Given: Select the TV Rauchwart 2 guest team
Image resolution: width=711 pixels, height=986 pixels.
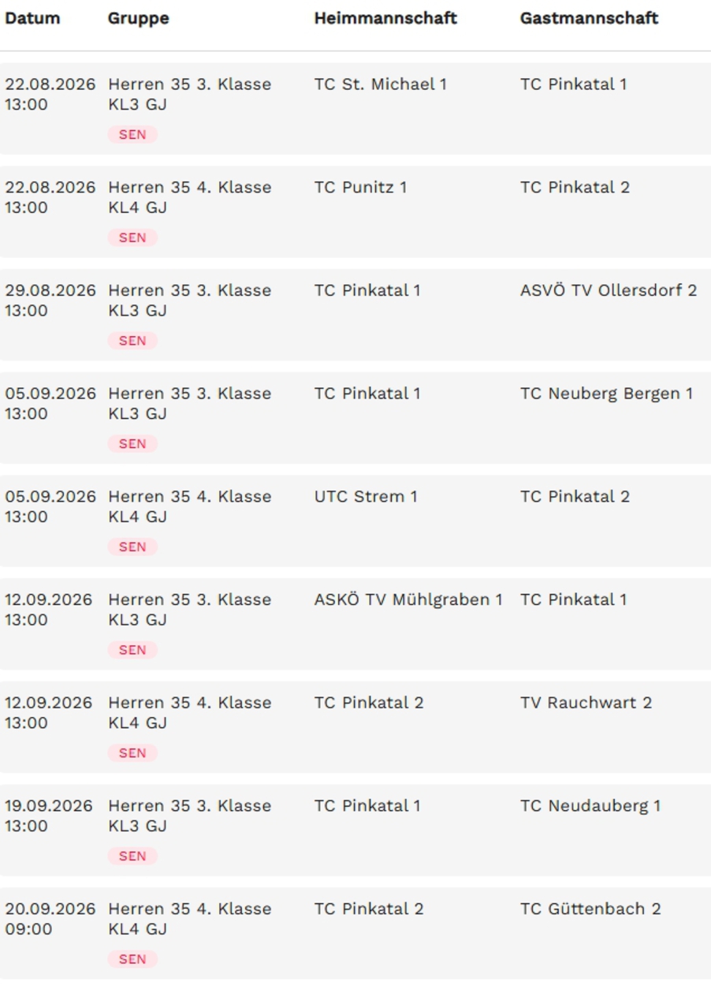Looking at the screenshot, I should (586, 703).
